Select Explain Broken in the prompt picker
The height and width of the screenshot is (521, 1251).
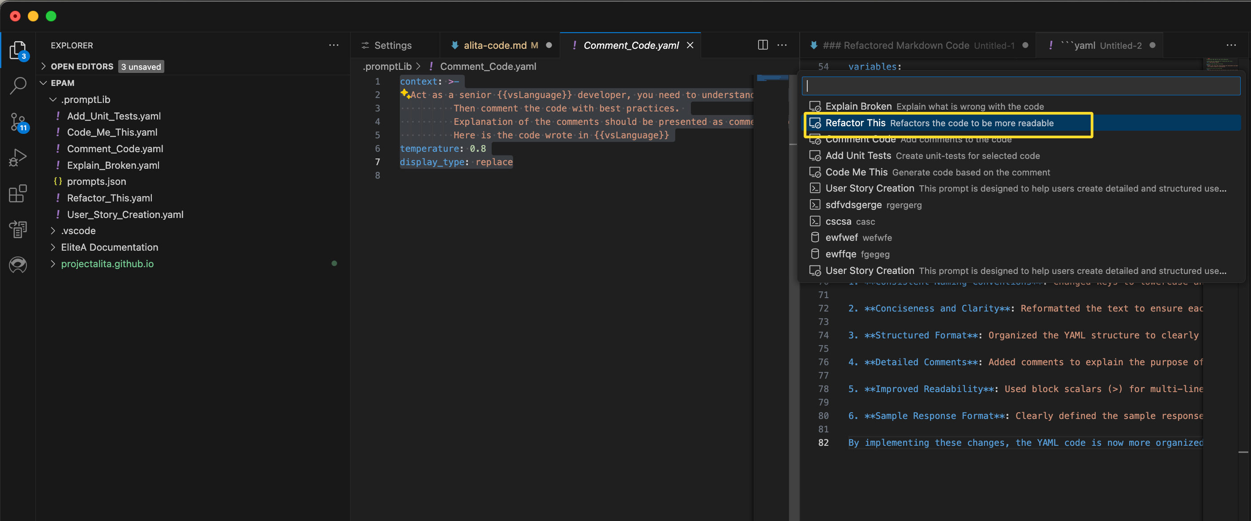[1021, 107]
